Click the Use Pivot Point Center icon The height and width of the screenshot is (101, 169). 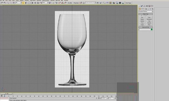[x=50, y=3]
